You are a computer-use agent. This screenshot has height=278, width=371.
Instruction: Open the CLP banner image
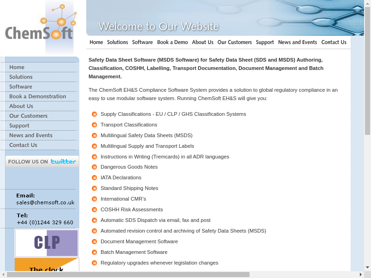coord(47,243)
